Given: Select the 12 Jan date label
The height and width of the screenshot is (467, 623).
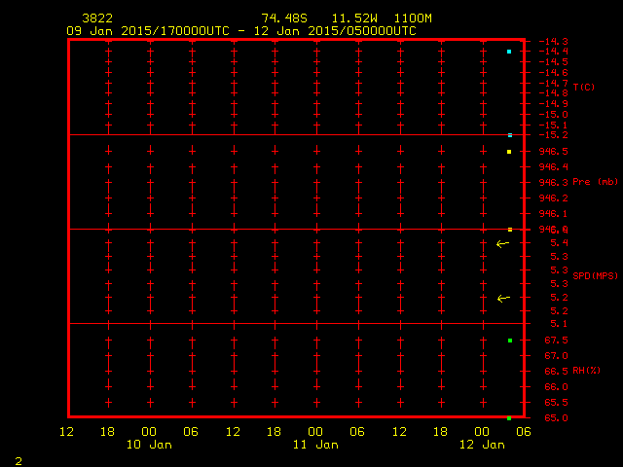Looking at the screenshot, I should (x=482, y=445).
